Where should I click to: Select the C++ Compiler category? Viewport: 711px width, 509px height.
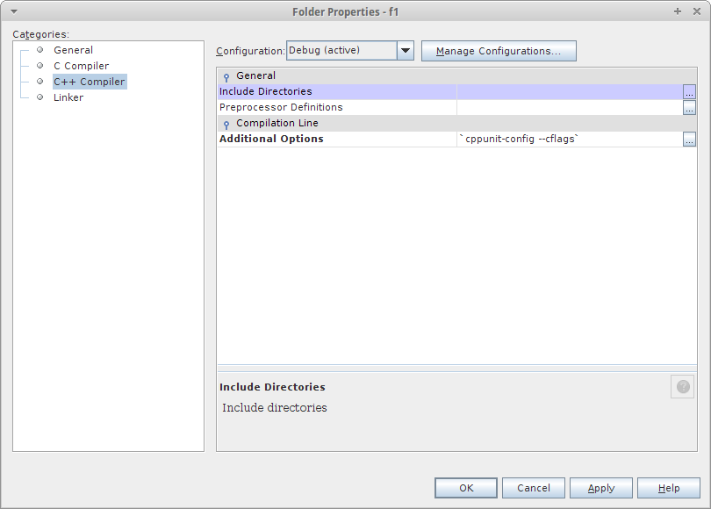click(90, 82)
